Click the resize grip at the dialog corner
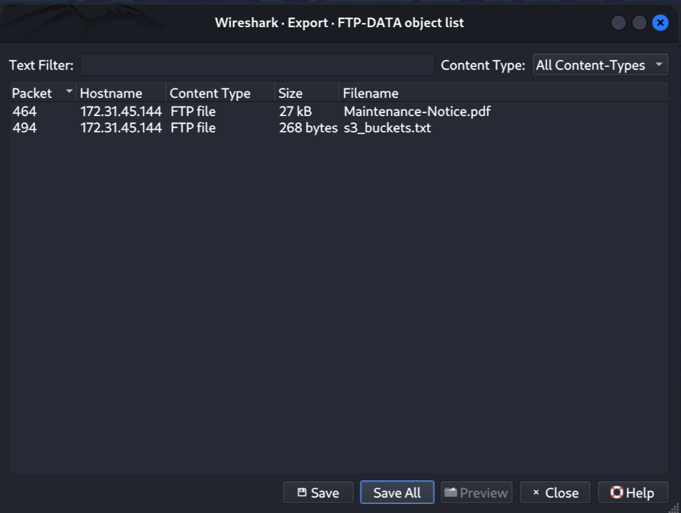Screen dimensions: 681x513 tap(674, 508)
